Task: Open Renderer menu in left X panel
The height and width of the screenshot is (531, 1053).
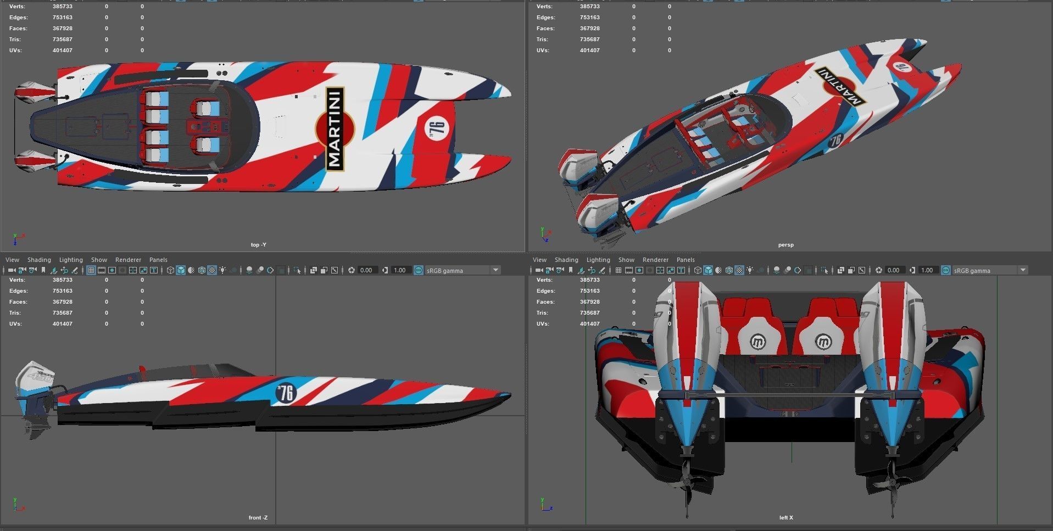Action: coord(655,260)
